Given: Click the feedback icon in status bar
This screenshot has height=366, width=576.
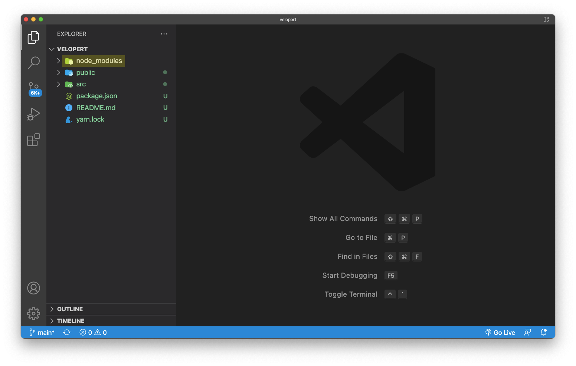Looking at the screenshot, I should point(527,333).
